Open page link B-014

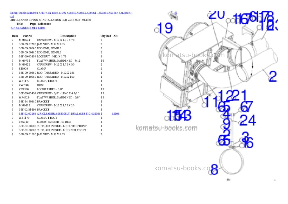coord(33,28)
